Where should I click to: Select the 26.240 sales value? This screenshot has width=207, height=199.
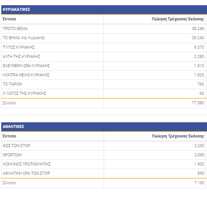(x=198, y=38)
